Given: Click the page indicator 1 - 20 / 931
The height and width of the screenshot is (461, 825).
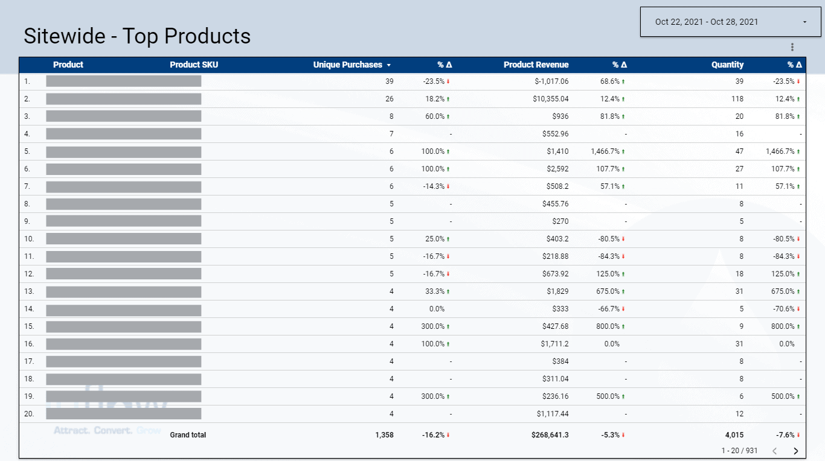Looking at the screenshot, I should (738, 450).
